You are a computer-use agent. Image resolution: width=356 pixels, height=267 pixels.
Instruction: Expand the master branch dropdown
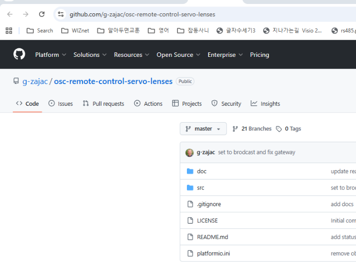[x=203, y=129]
